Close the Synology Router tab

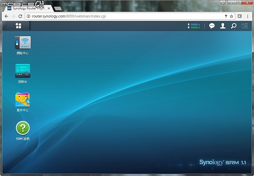click(49, 8)
